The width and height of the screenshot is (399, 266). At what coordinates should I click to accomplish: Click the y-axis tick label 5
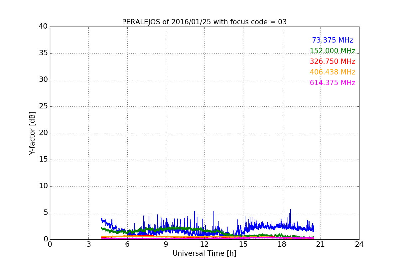(46, 212)
